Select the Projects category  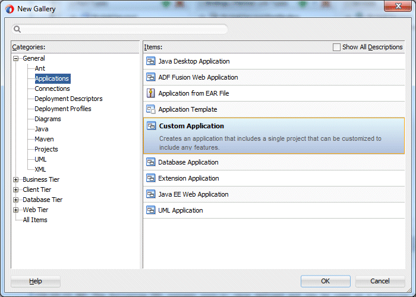click(x=46, y=149)
